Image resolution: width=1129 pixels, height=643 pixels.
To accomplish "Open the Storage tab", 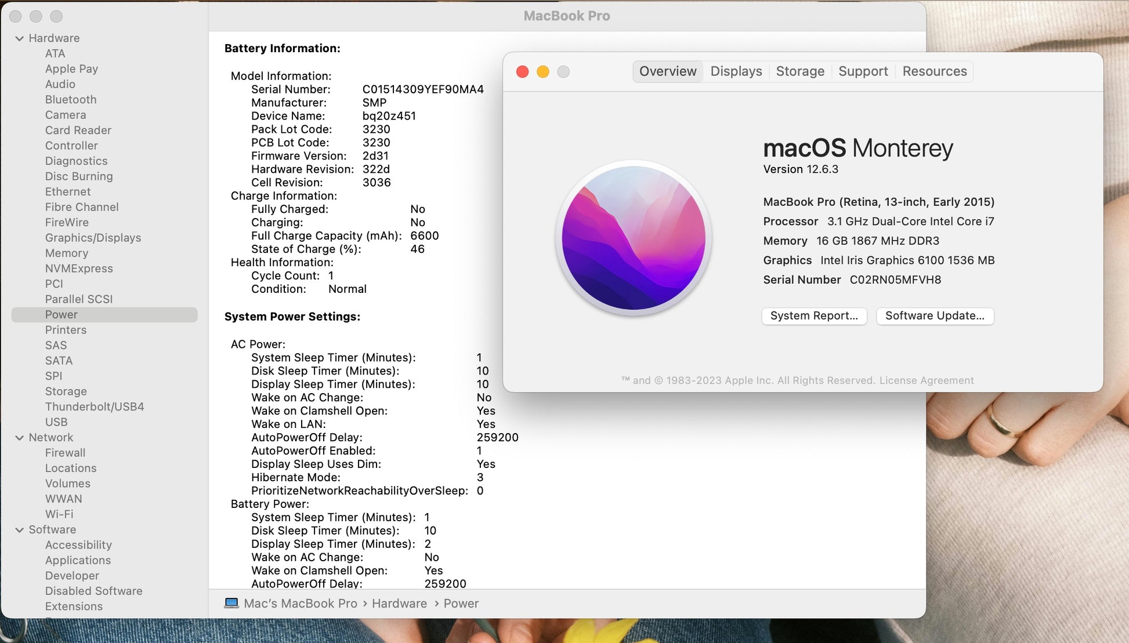I will coord(799,71).
